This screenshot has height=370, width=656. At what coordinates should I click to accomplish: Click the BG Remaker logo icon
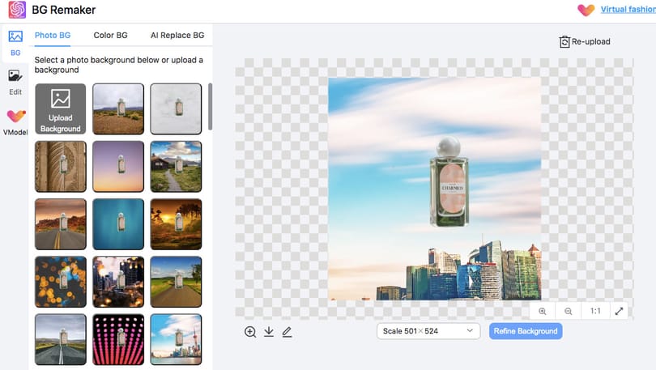click(17, 10)
